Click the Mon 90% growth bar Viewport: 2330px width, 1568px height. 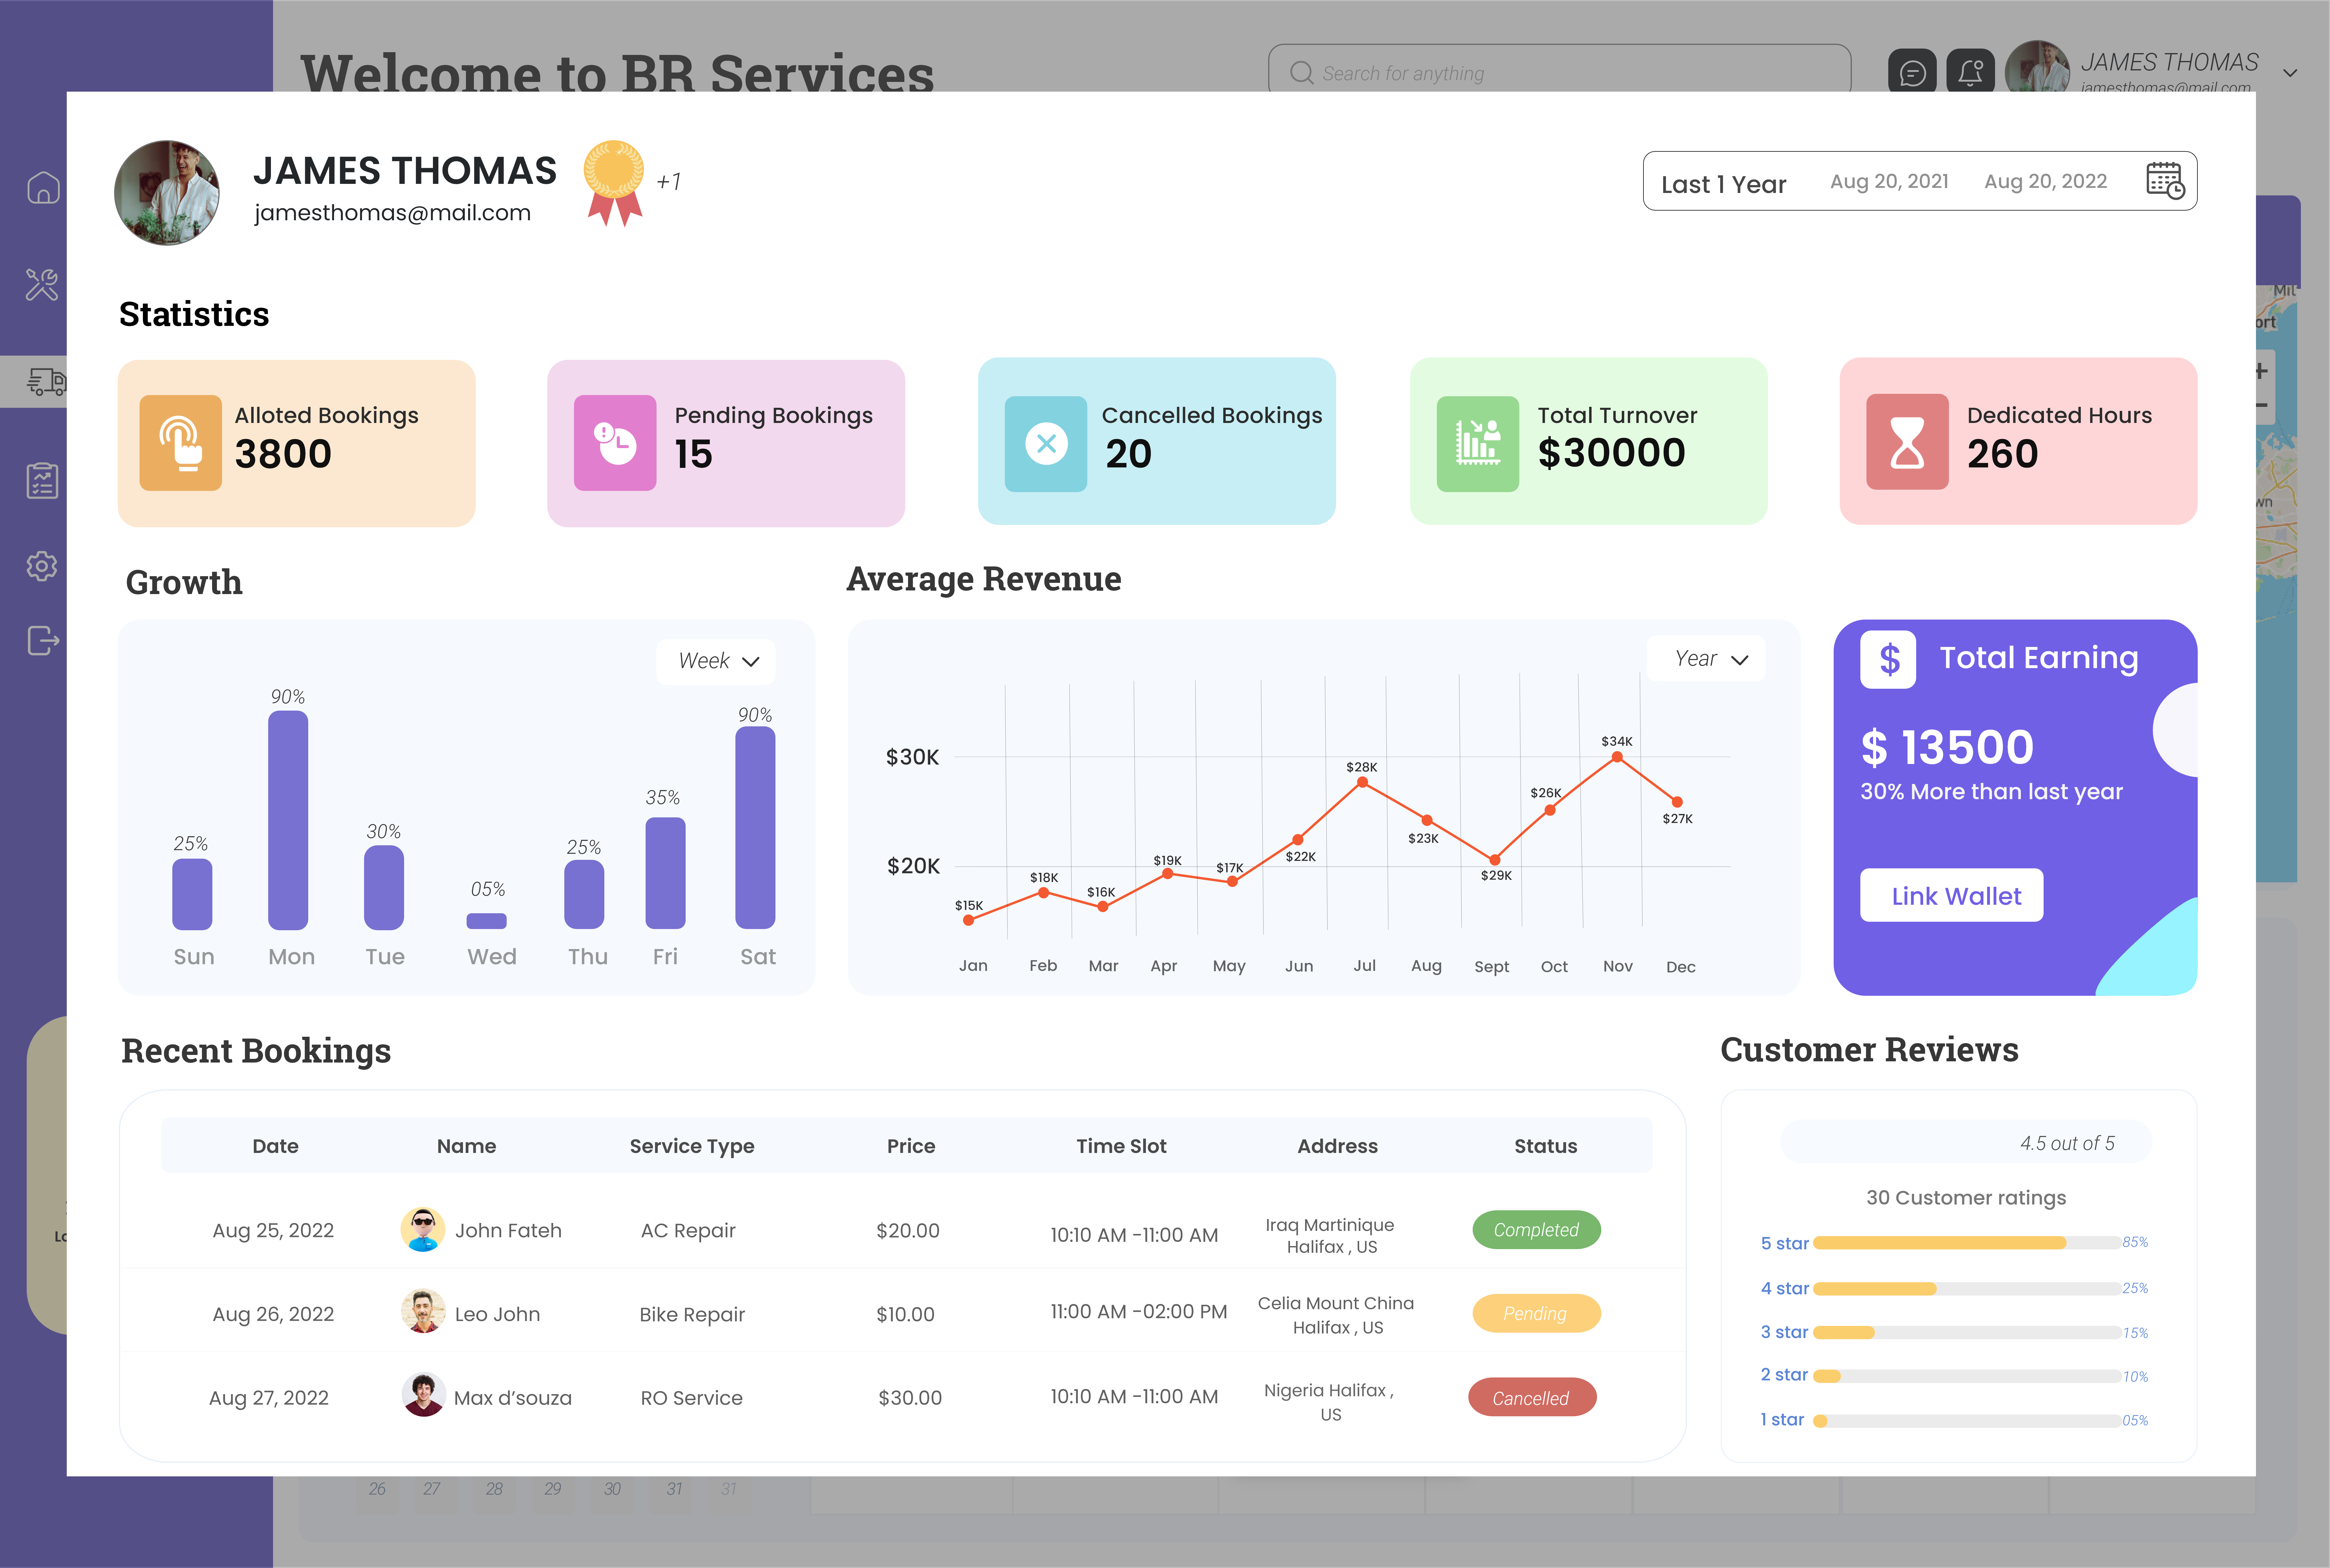(x=288, y=820)
